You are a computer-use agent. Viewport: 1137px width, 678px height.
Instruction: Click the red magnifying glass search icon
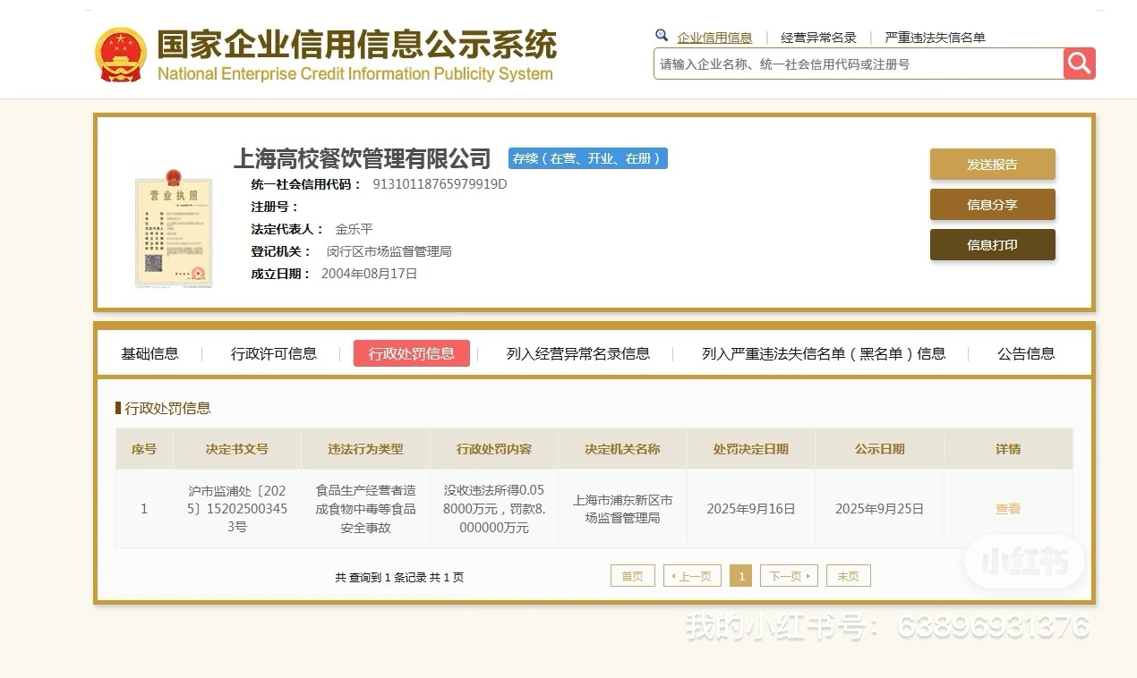[1078, 64]
